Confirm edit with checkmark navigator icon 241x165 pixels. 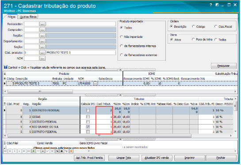[x=47, y=151]
